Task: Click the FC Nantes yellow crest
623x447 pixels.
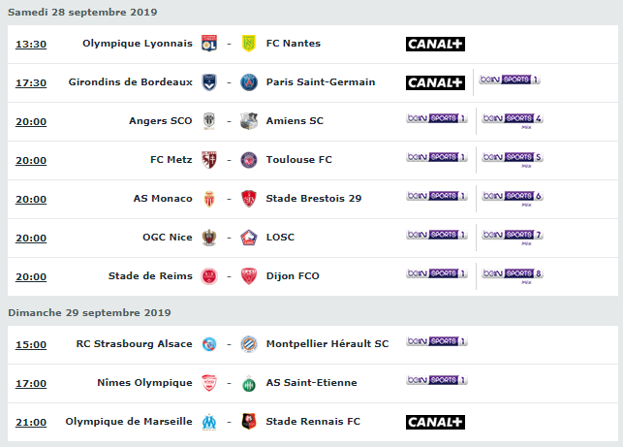Action: [x=249, y=44]
